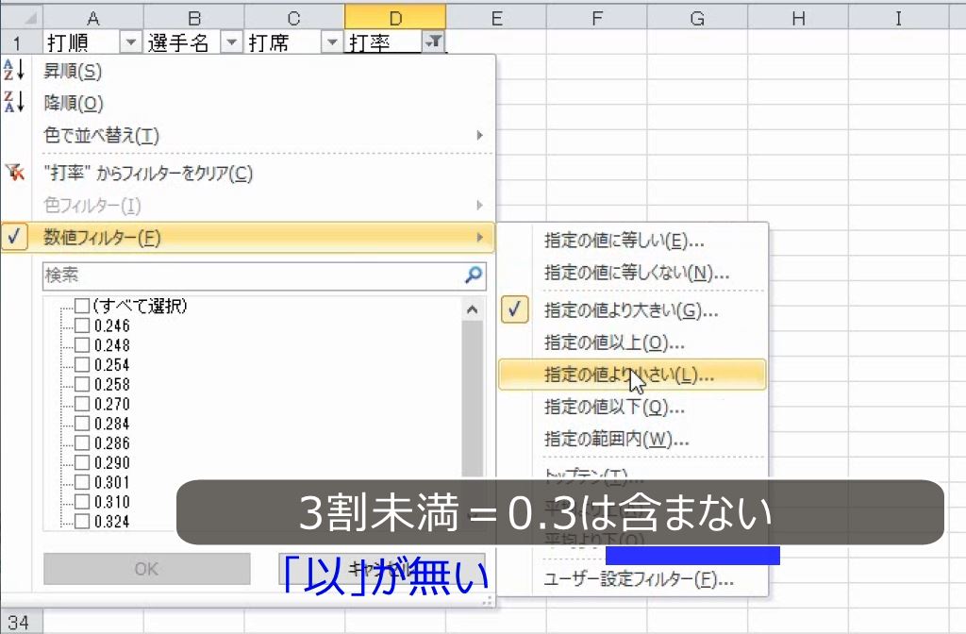
Task: Check the 0.324 value checkbox
Action: click(81, 522)
